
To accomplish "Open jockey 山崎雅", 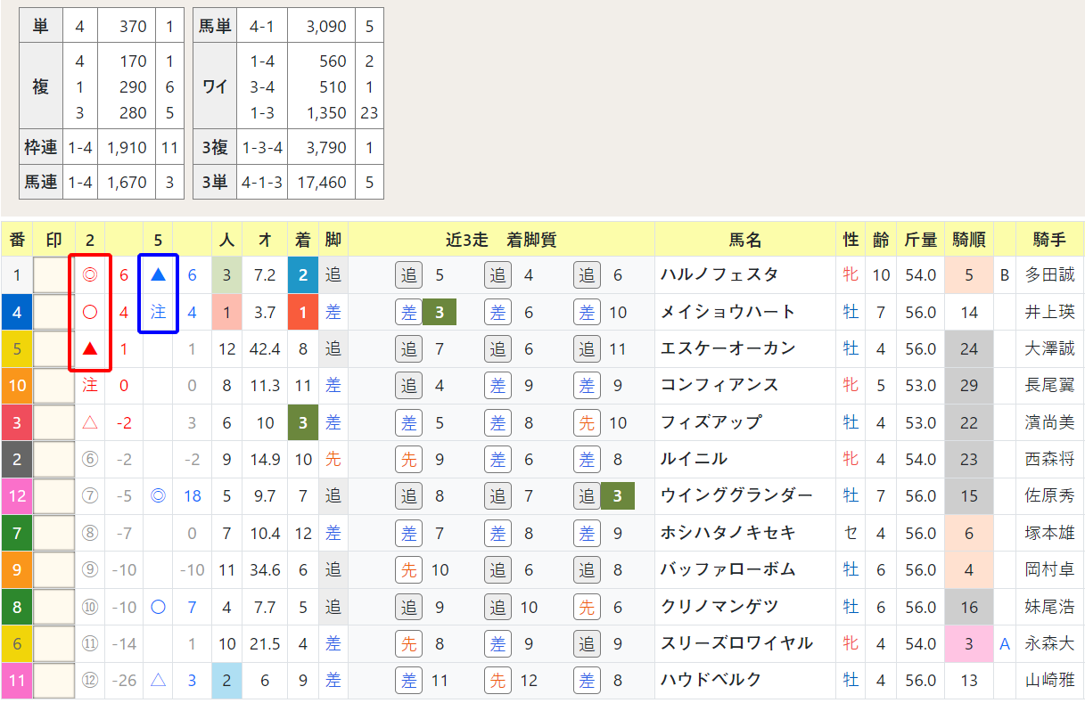I will click(1050, 681).
